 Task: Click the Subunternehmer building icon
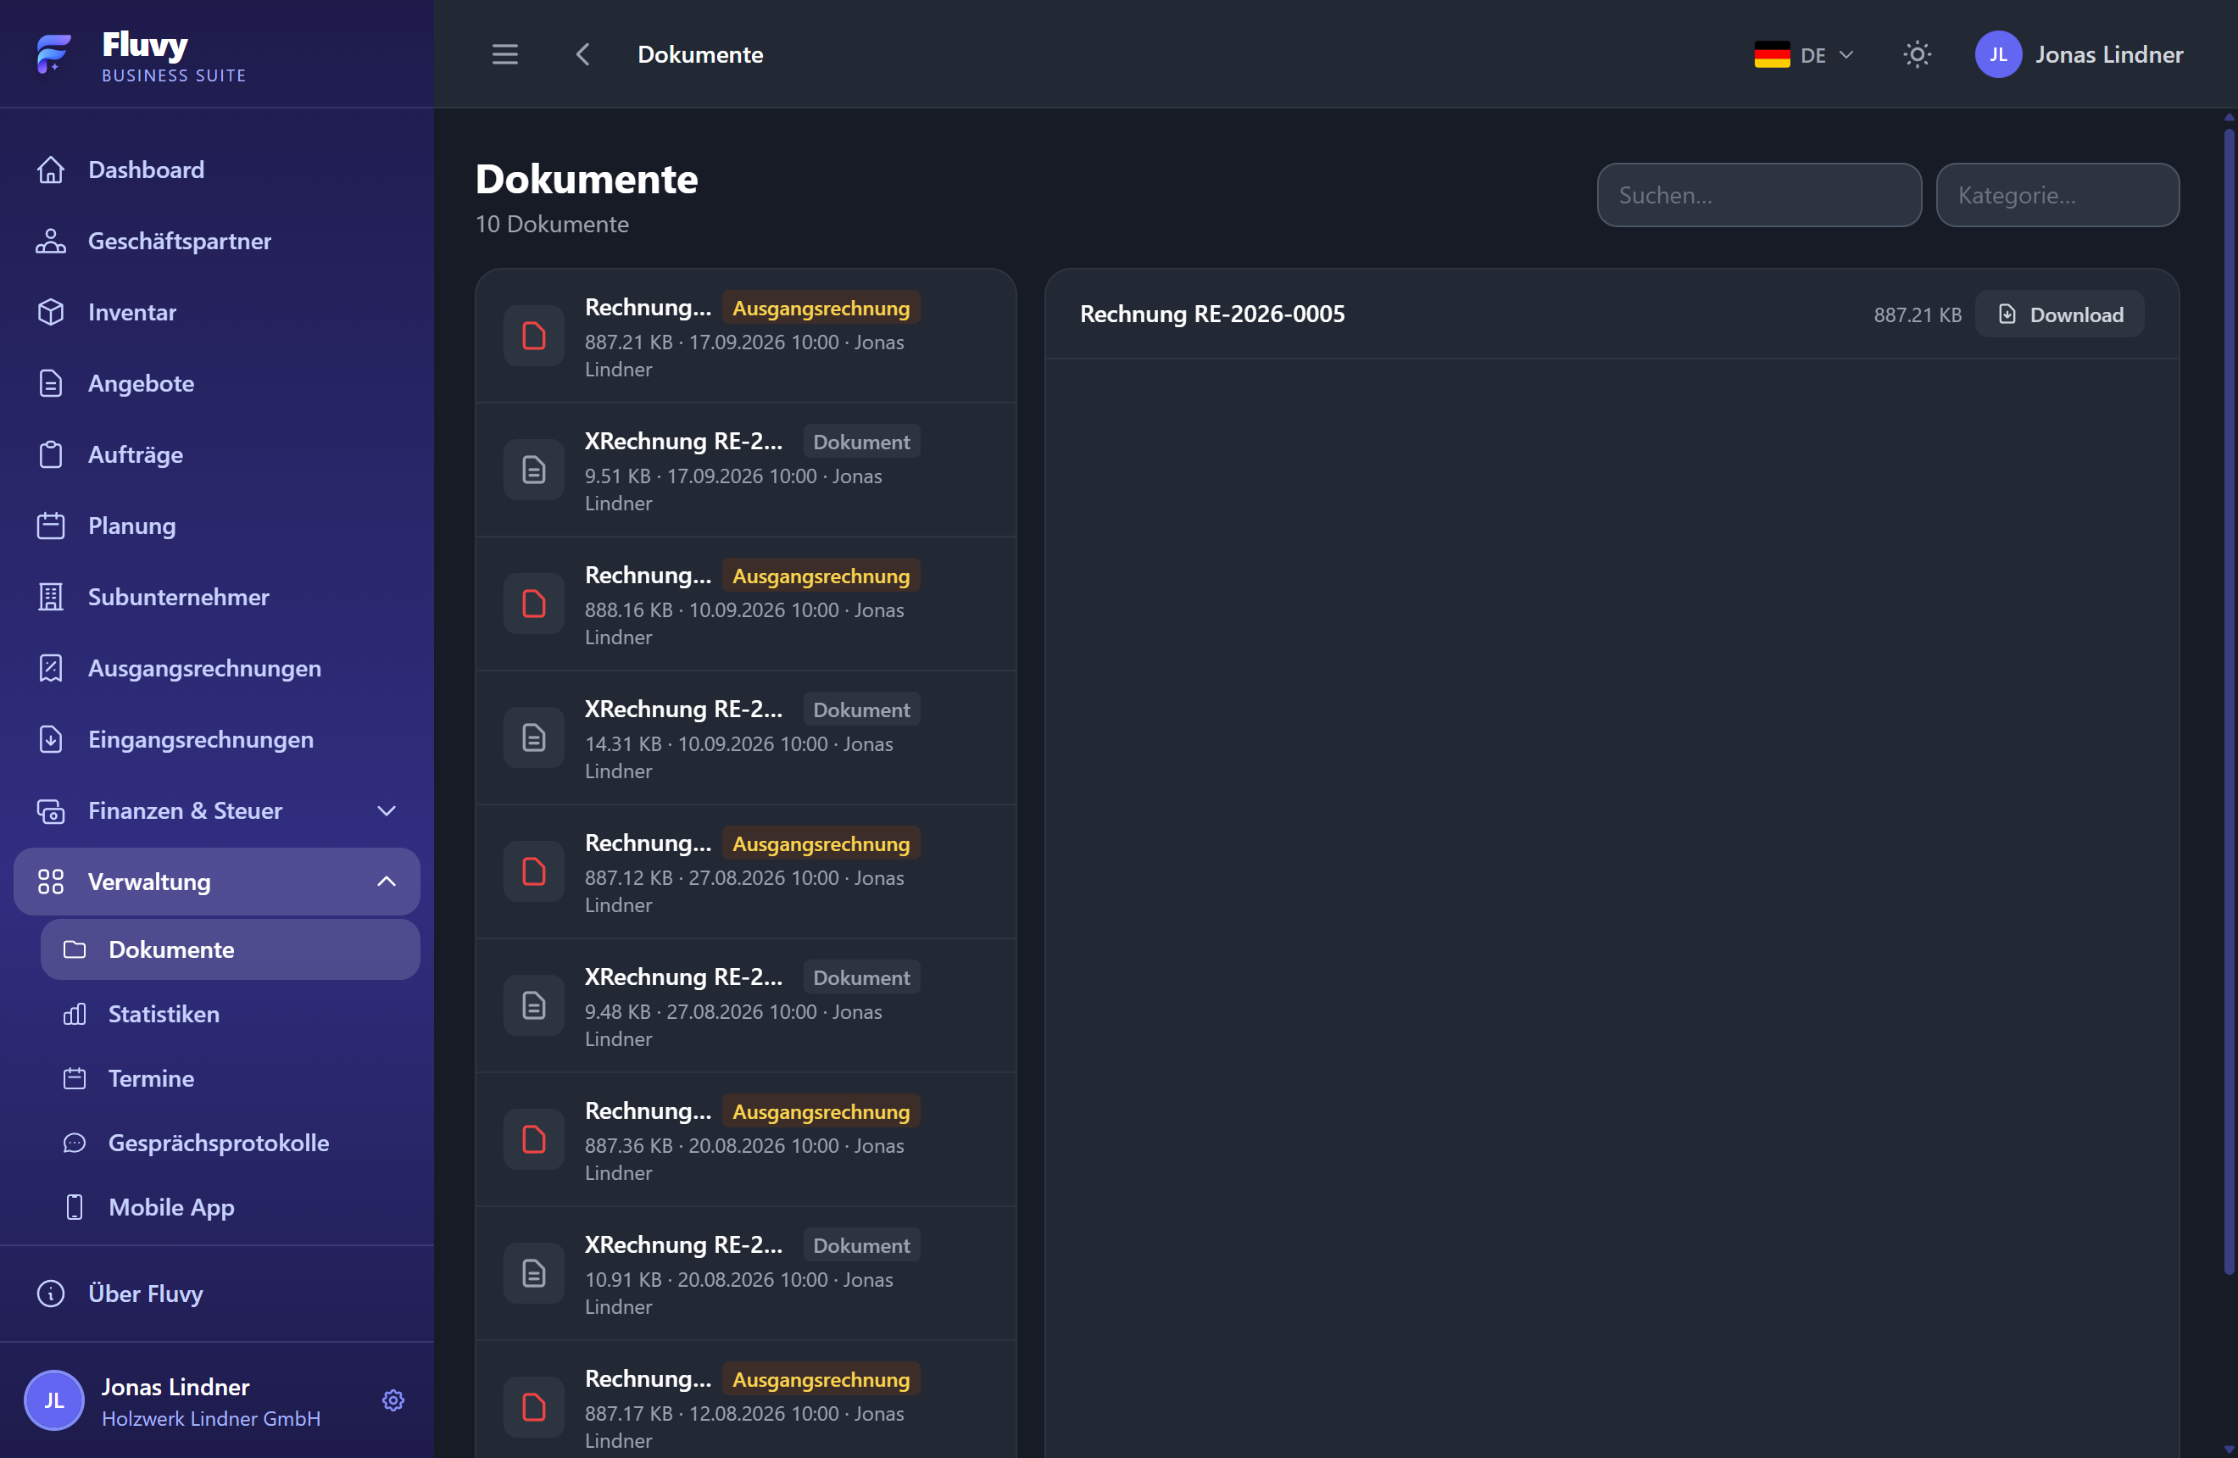tap(51, 597)
